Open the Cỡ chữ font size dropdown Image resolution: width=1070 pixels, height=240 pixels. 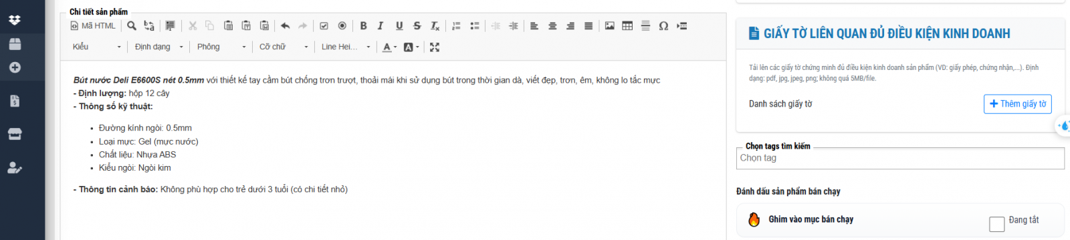point(284,47)
